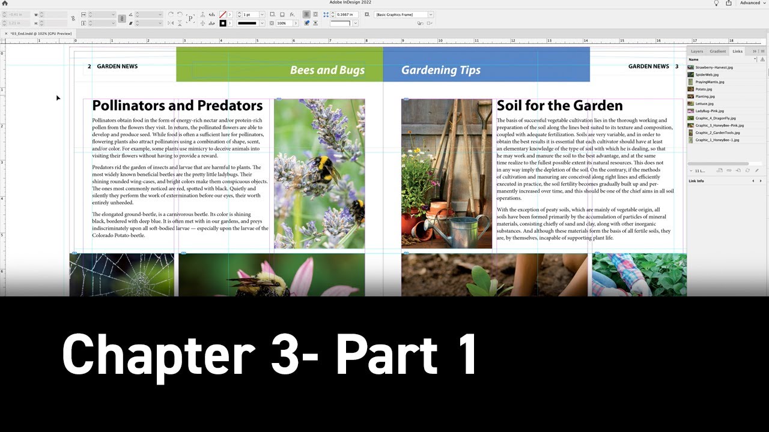The width and height of the screenshot is (769, 432).
Task: Click the Rotate 90° counter-clockwise icon
Action: pos(180,14)
